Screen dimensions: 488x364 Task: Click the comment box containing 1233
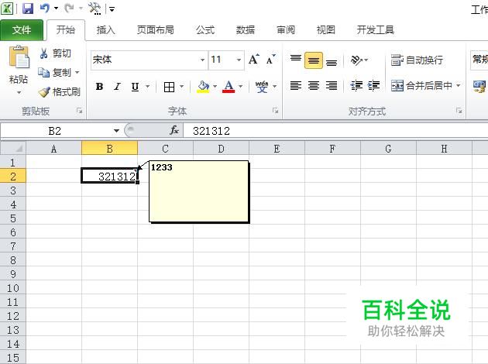(x=199, y=191)
